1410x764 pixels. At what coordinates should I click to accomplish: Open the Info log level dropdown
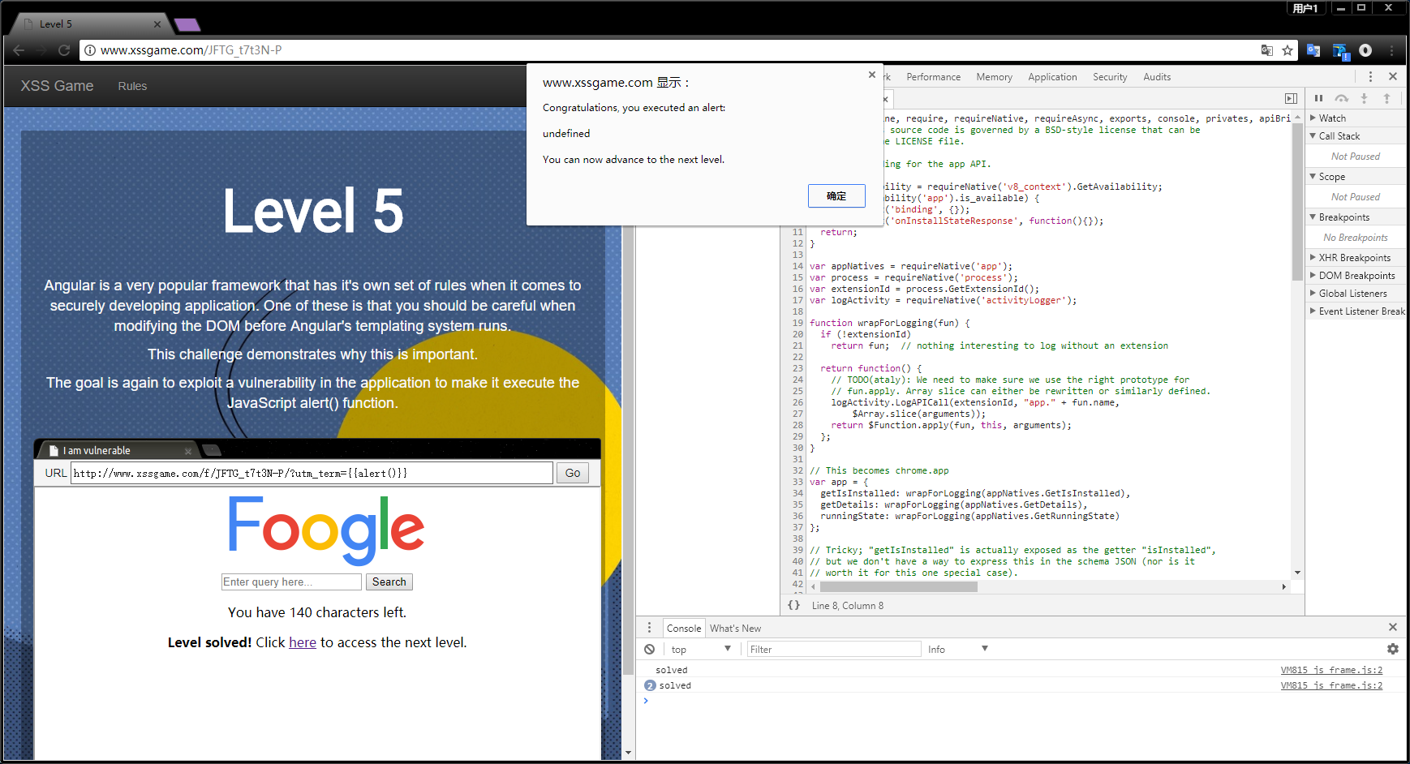point(957,649)
